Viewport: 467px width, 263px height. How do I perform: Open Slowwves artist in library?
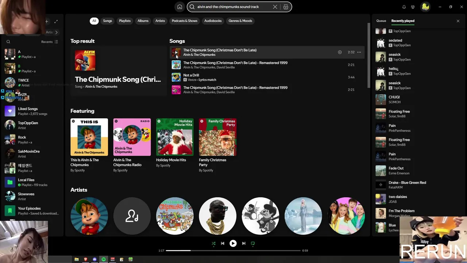(x=33, y=197)
